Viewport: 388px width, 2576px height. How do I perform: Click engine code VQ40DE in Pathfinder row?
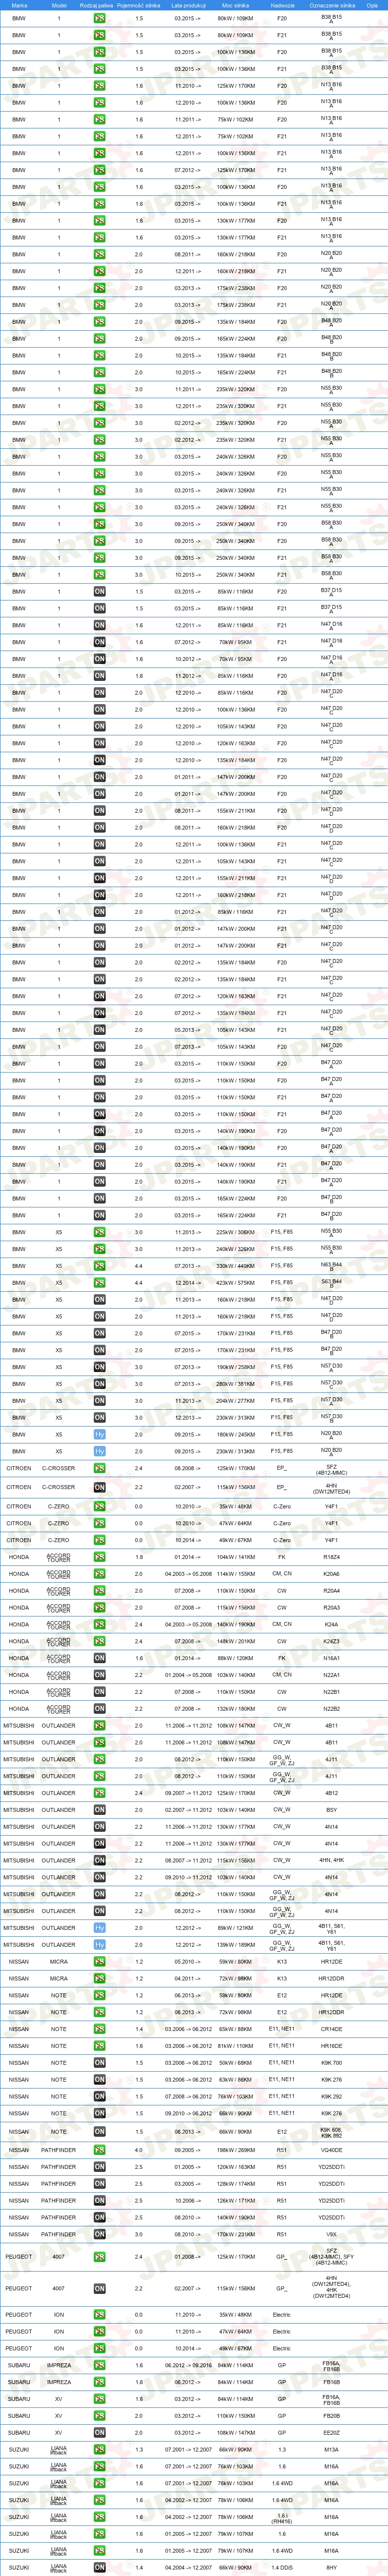pyautogui.click(x=331, y=2150)
